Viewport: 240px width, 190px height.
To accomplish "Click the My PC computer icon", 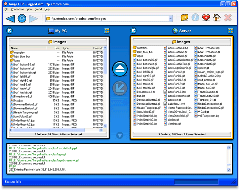I will [x=51, y=31].
